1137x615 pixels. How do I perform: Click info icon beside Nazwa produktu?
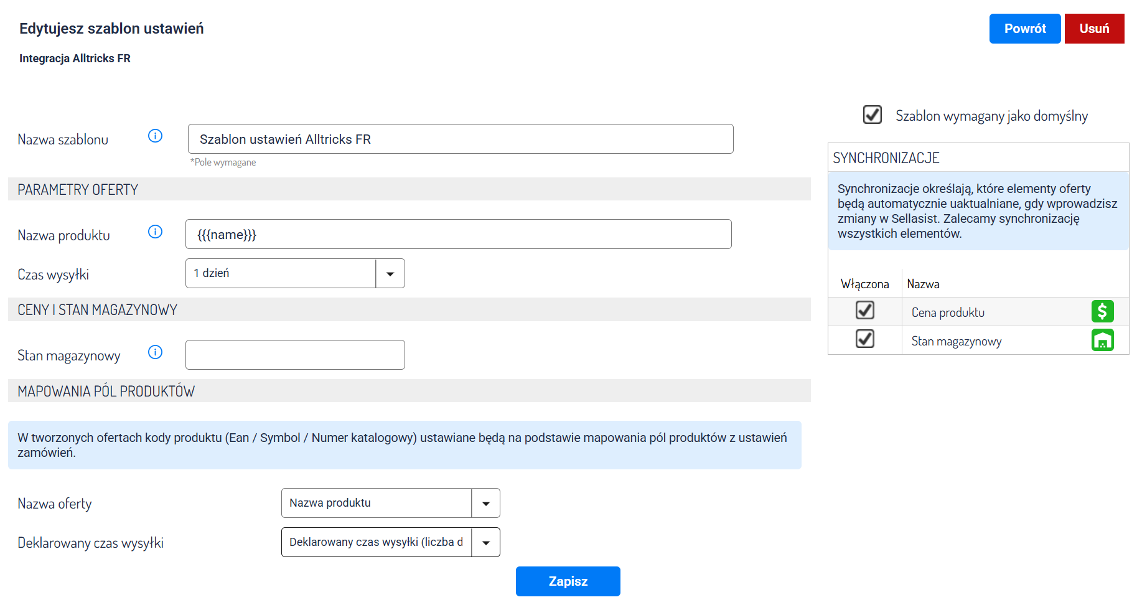pyautogui.click(x=155, y=232)
